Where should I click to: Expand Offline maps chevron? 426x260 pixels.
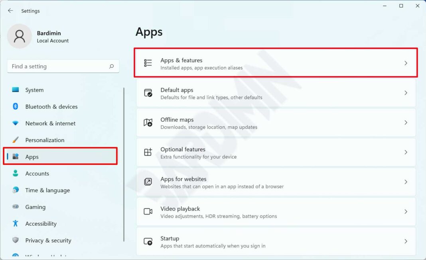[406, 123]
